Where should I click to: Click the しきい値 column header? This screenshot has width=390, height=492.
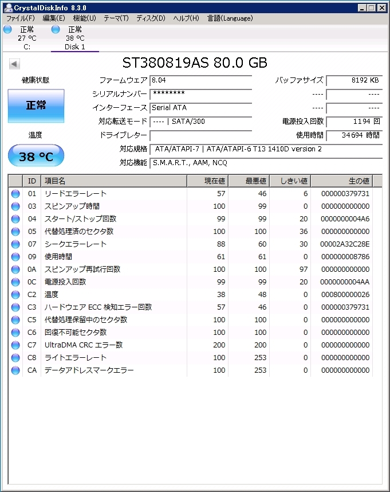[x=290, y=181]
